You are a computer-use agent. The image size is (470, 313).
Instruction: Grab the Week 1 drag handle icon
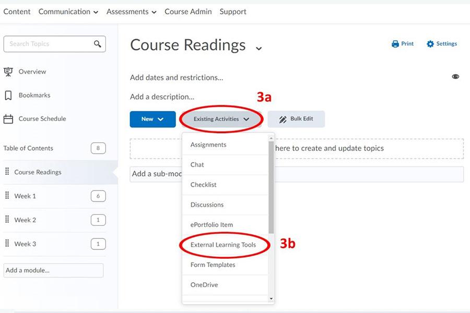click(x=7, y=196)
